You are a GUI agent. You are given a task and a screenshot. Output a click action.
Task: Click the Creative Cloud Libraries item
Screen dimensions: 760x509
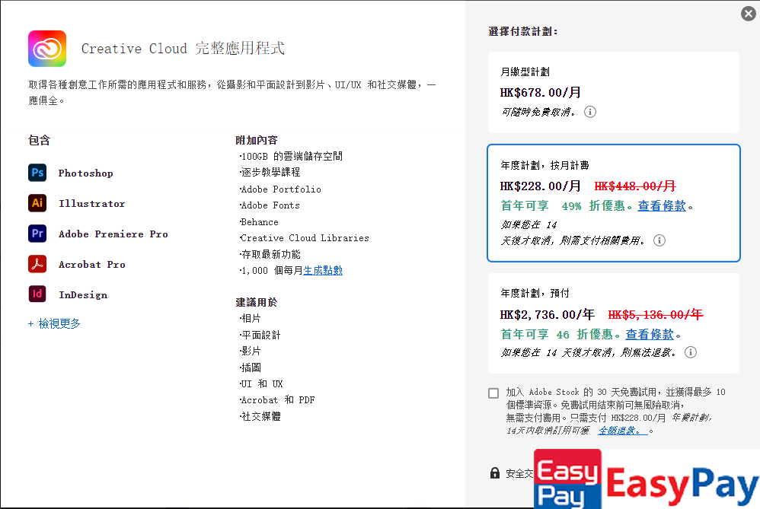point(305,238)
